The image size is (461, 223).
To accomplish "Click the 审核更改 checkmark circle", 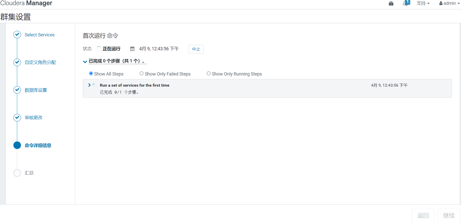I will [17, 117].
